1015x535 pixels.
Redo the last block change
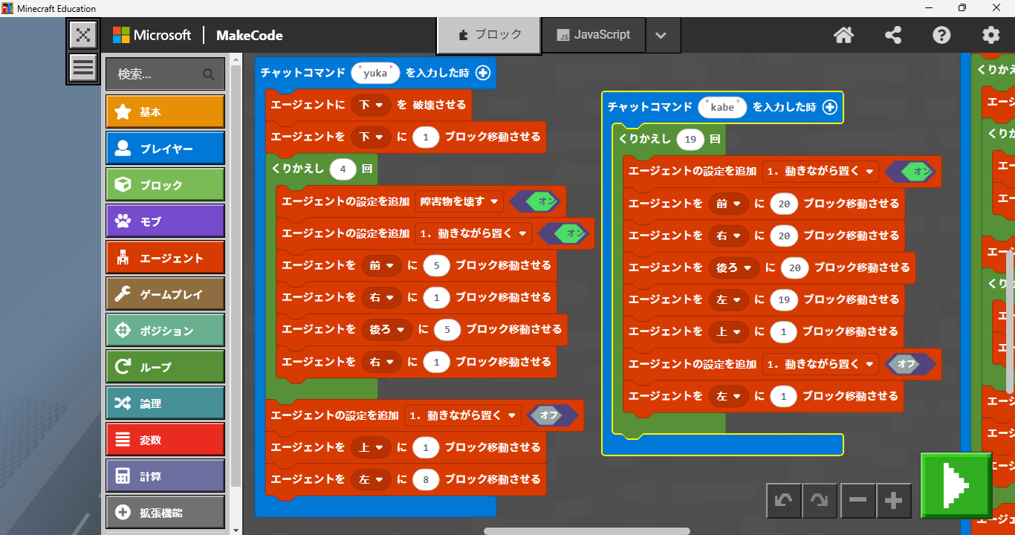[820, 501]
